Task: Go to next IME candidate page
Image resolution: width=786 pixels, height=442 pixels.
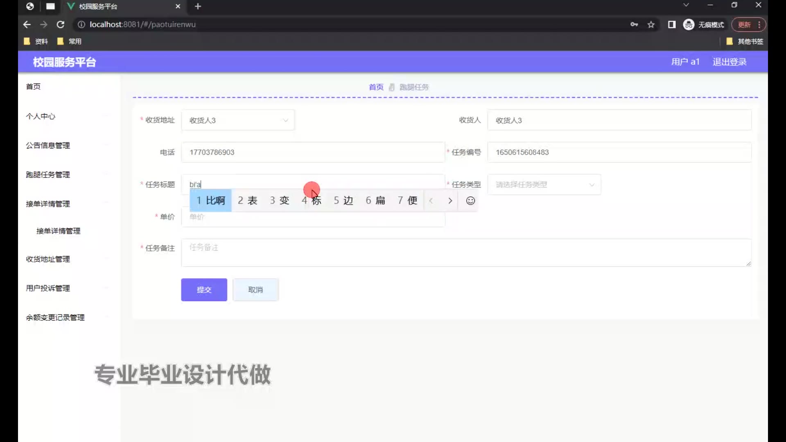Action: tap(450, 201)
